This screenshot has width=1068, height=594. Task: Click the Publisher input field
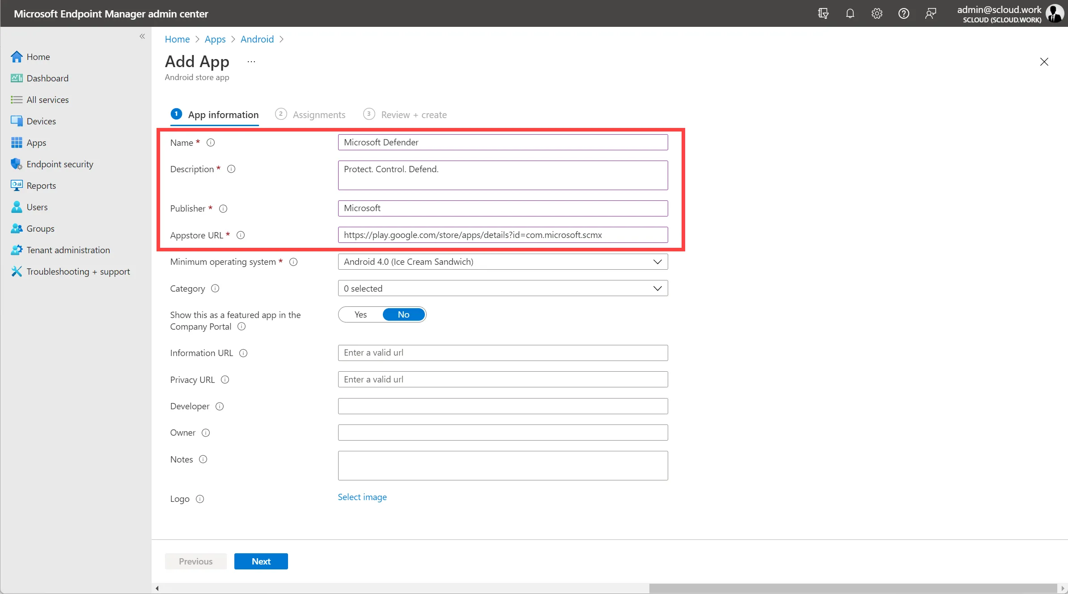(503, 208)
